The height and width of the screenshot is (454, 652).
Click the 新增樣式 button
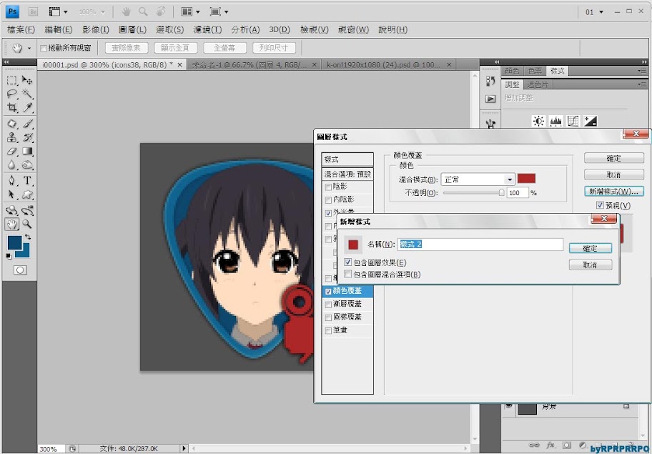coord(613,192)
